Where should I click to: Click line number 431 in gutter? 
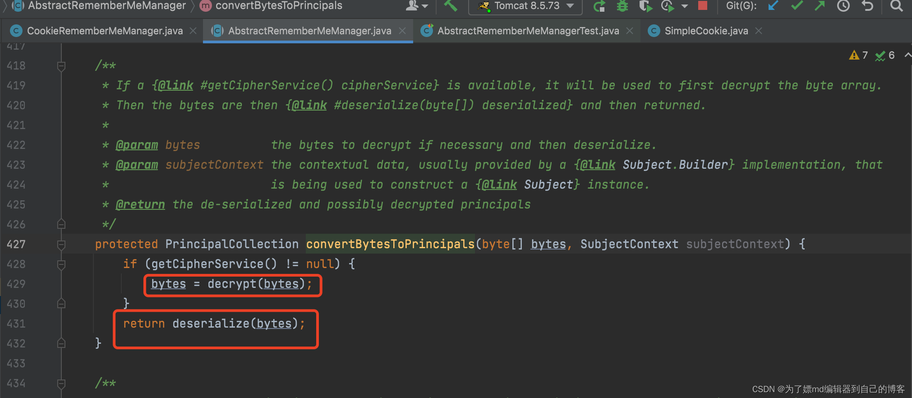(x=16, y=324)
